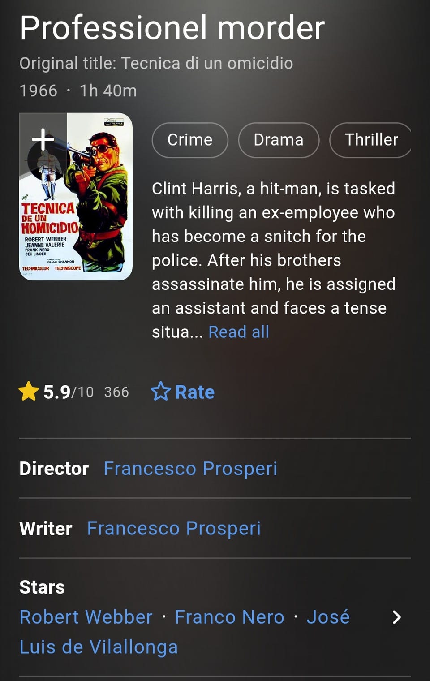Tap the yellow rating star icon

pos(29,391)
